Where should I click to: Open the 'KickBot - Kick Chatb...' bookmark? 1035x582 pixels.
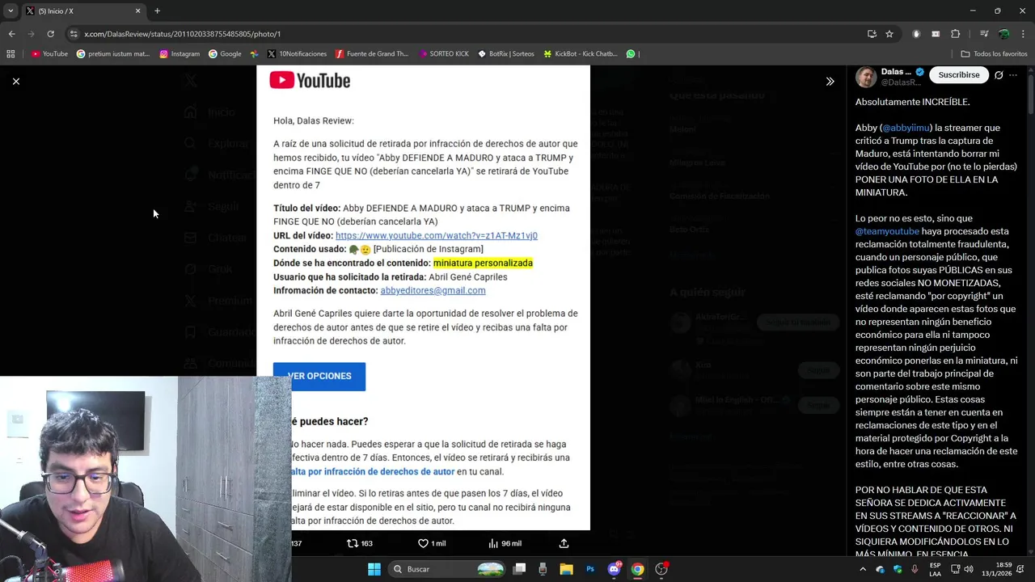point(581,54)
